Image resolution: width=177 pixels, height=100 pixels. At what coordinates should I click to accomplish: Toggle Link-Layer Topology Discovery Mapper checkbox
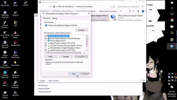click(46, 46)
